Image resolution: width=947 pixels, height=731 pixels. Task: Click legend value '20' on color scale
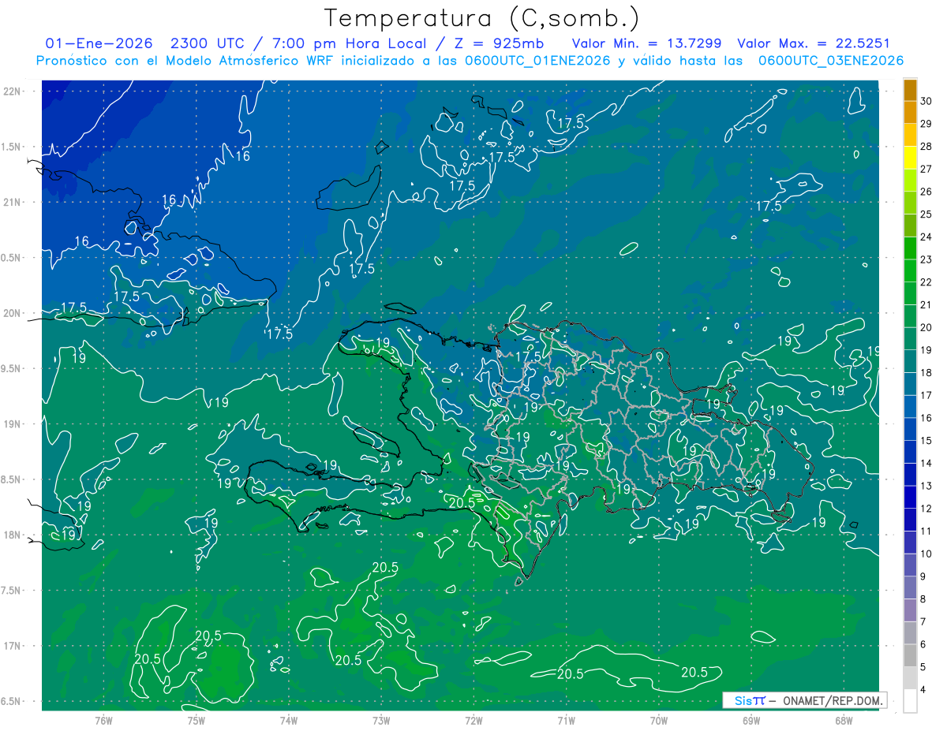pos(927,327)
